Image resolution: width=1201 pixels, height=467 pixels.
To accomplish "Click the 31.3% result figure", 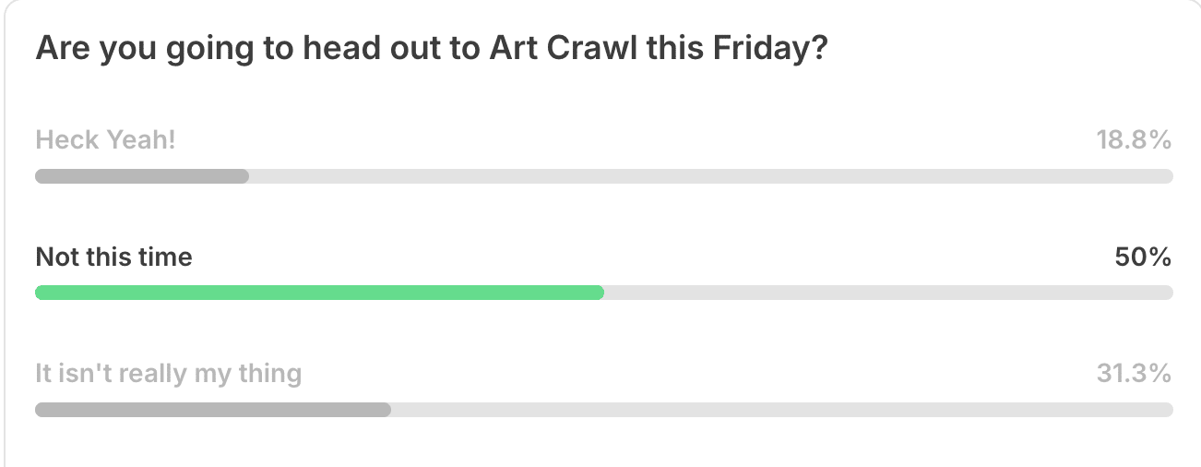I will 1134,374.
